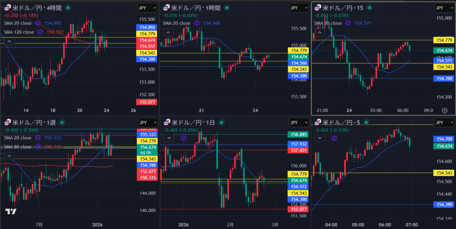Screen dimensions: 456x229
Task: Click market status dot on 4-hour chart
Action: 67,8
